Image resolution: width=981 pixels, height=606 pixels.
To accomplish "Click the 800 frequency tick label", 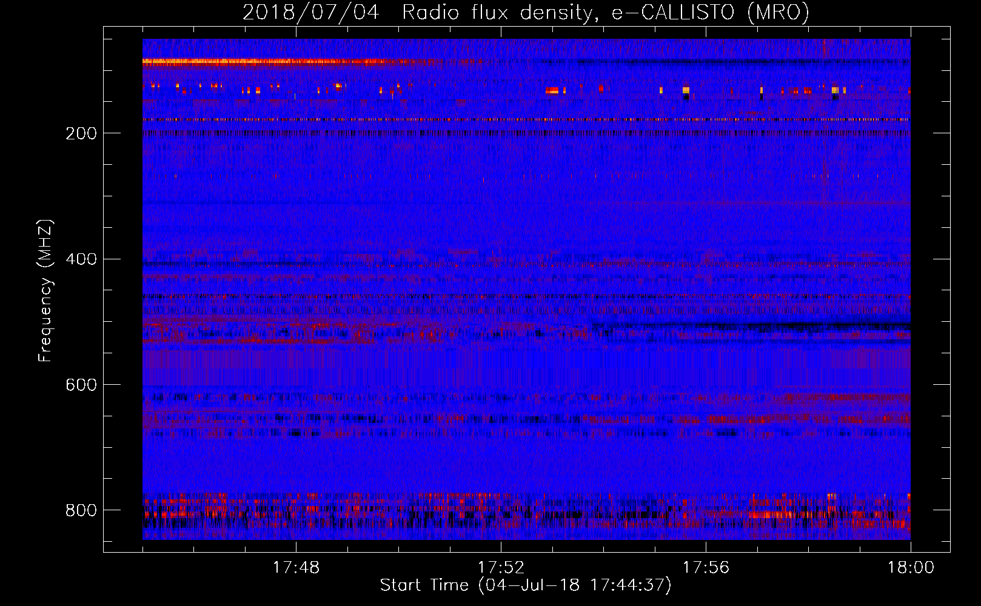I will [81, 510].
